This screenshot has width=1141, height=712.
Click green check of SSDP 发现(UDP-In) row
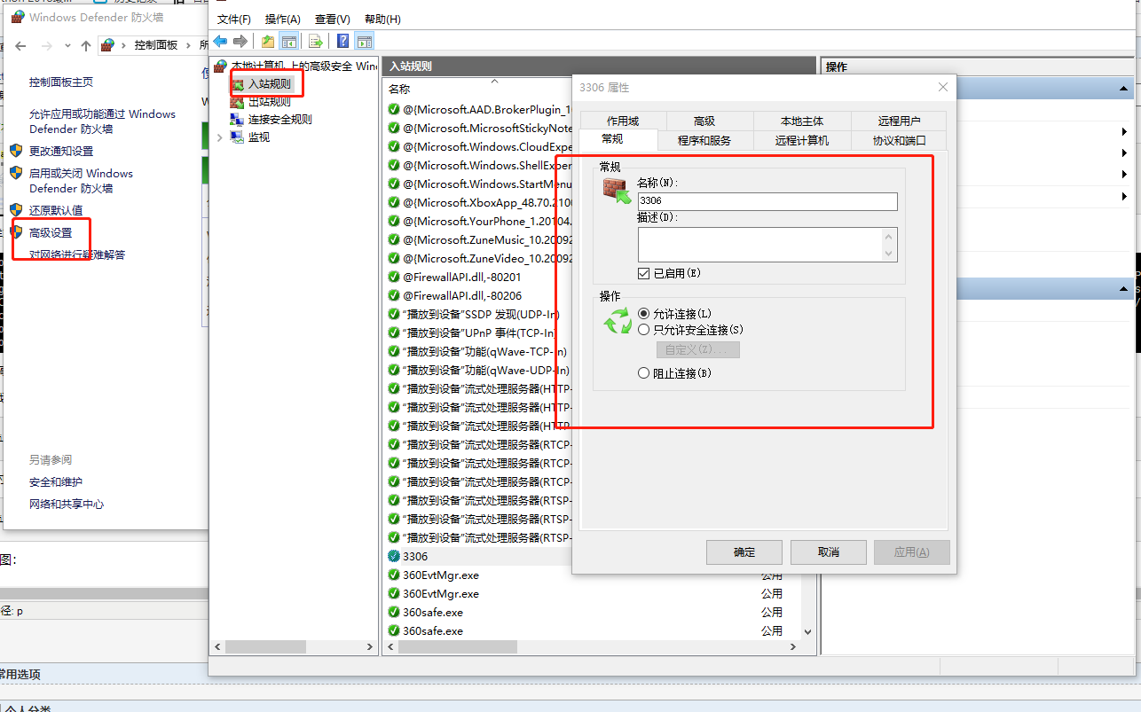[x=394, y=314]
